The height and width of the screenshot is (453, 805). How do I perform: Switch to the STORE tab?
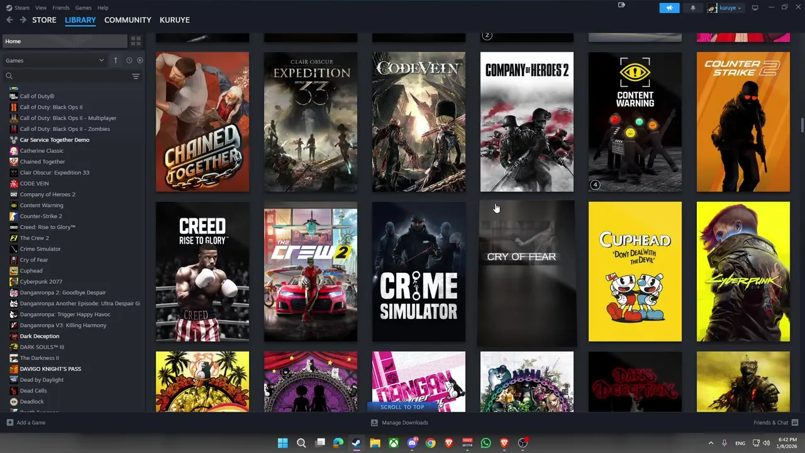click(x=44, y=20)
